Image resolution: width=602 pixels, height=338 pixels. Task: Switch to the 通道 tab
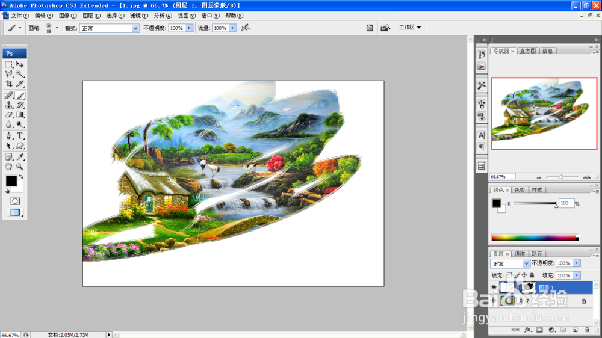tap(520, 254)
